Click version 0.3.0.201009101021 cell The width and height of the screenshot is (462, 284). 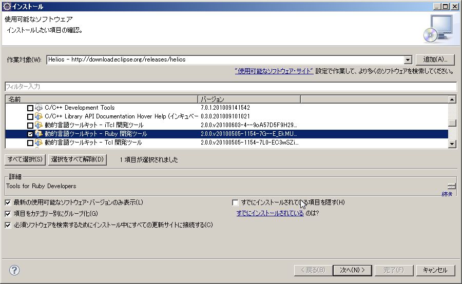coord(225,116)
